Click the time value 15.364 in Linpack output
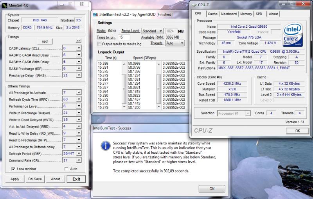Image resolution: width=313 pixels, height=199 pixels. [103, 91]
